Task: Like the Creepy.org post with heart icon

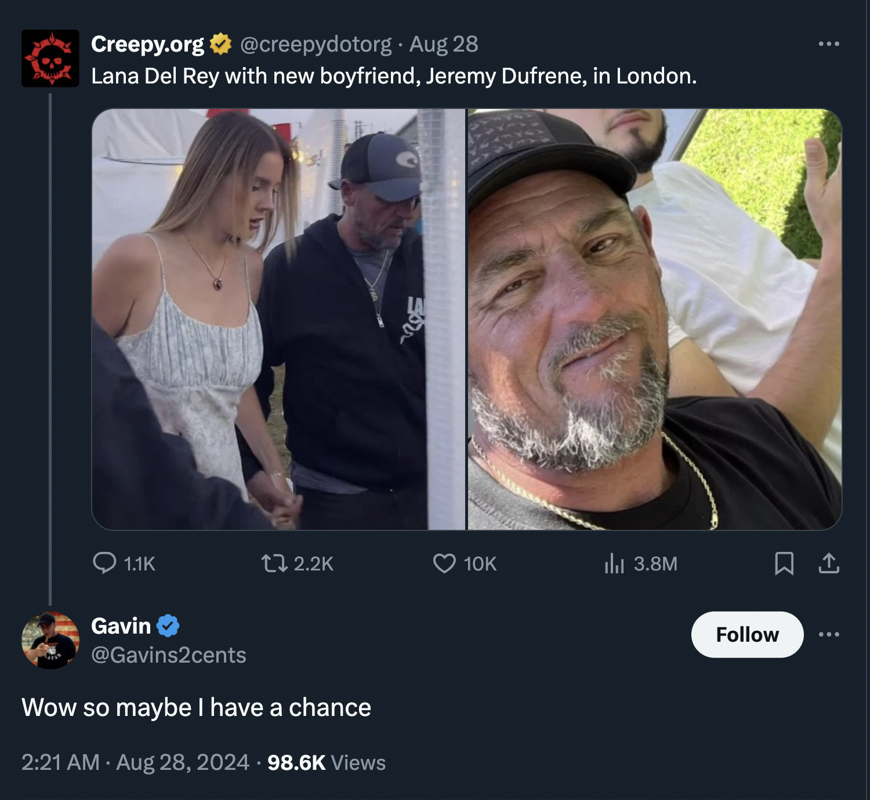Action: pos(444,563)
